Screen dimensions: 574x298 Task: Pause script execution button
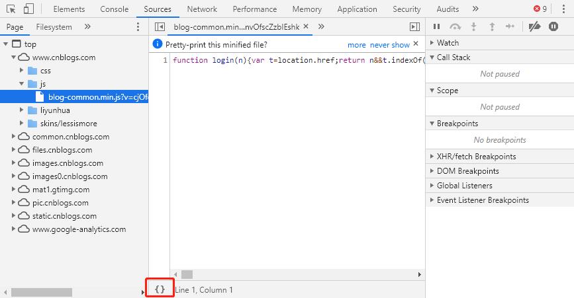436,26
